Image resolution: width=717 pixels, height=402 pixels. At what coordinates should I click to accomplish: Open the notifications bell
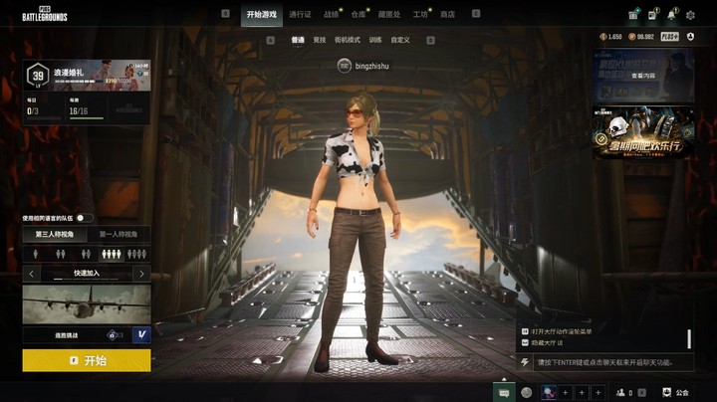coord(671,15)
